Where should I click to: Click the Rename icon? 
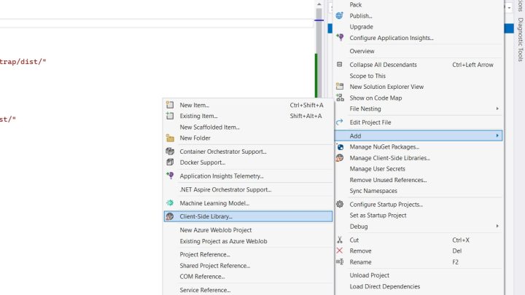(x=340, y=261)
